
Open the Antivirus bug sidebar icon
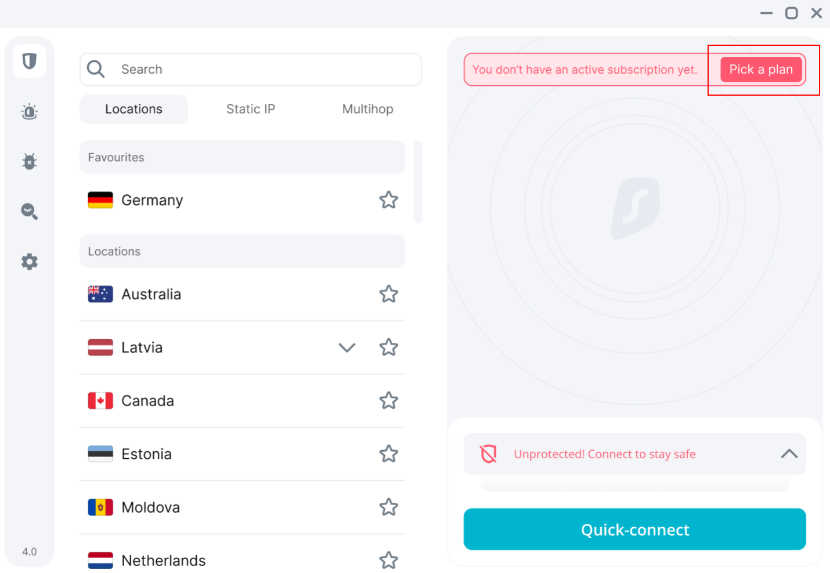click(30, 161)
